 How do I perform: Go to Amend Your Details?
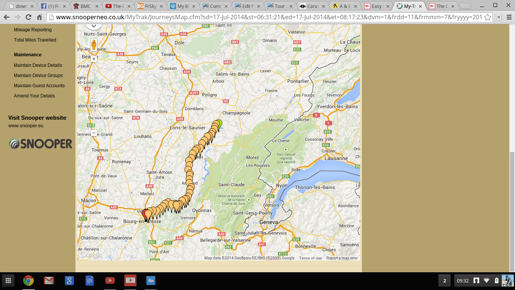(34, 96)
